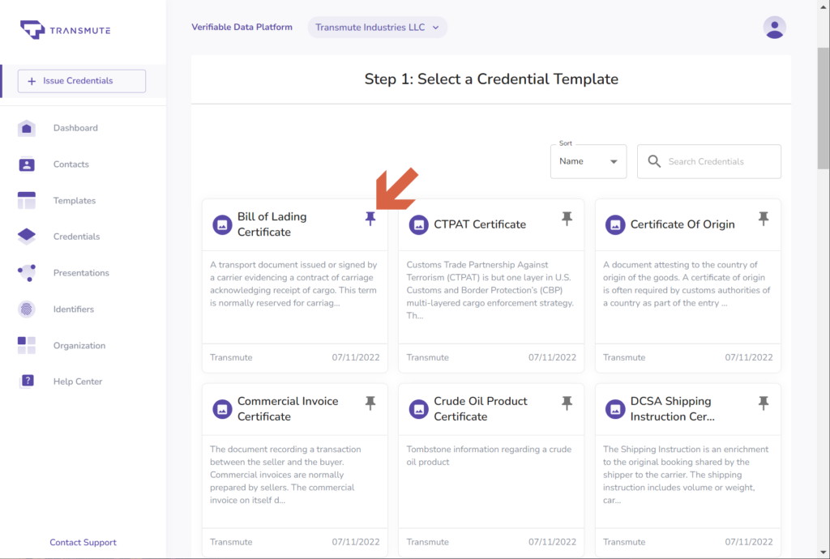Click the Help Center question mark icon
The height and width of the screenshot is (559, 830).
(x=27, y=382)
